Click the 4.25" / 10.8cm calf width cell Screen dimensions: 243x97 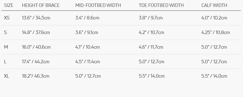click(x=216, y=32)
